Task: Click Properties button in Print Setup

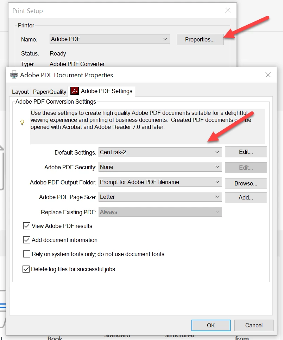Action: pos(200,39)
